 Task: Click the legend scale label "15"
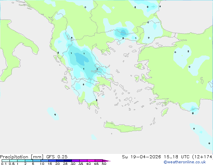click(x=50, y=164)
